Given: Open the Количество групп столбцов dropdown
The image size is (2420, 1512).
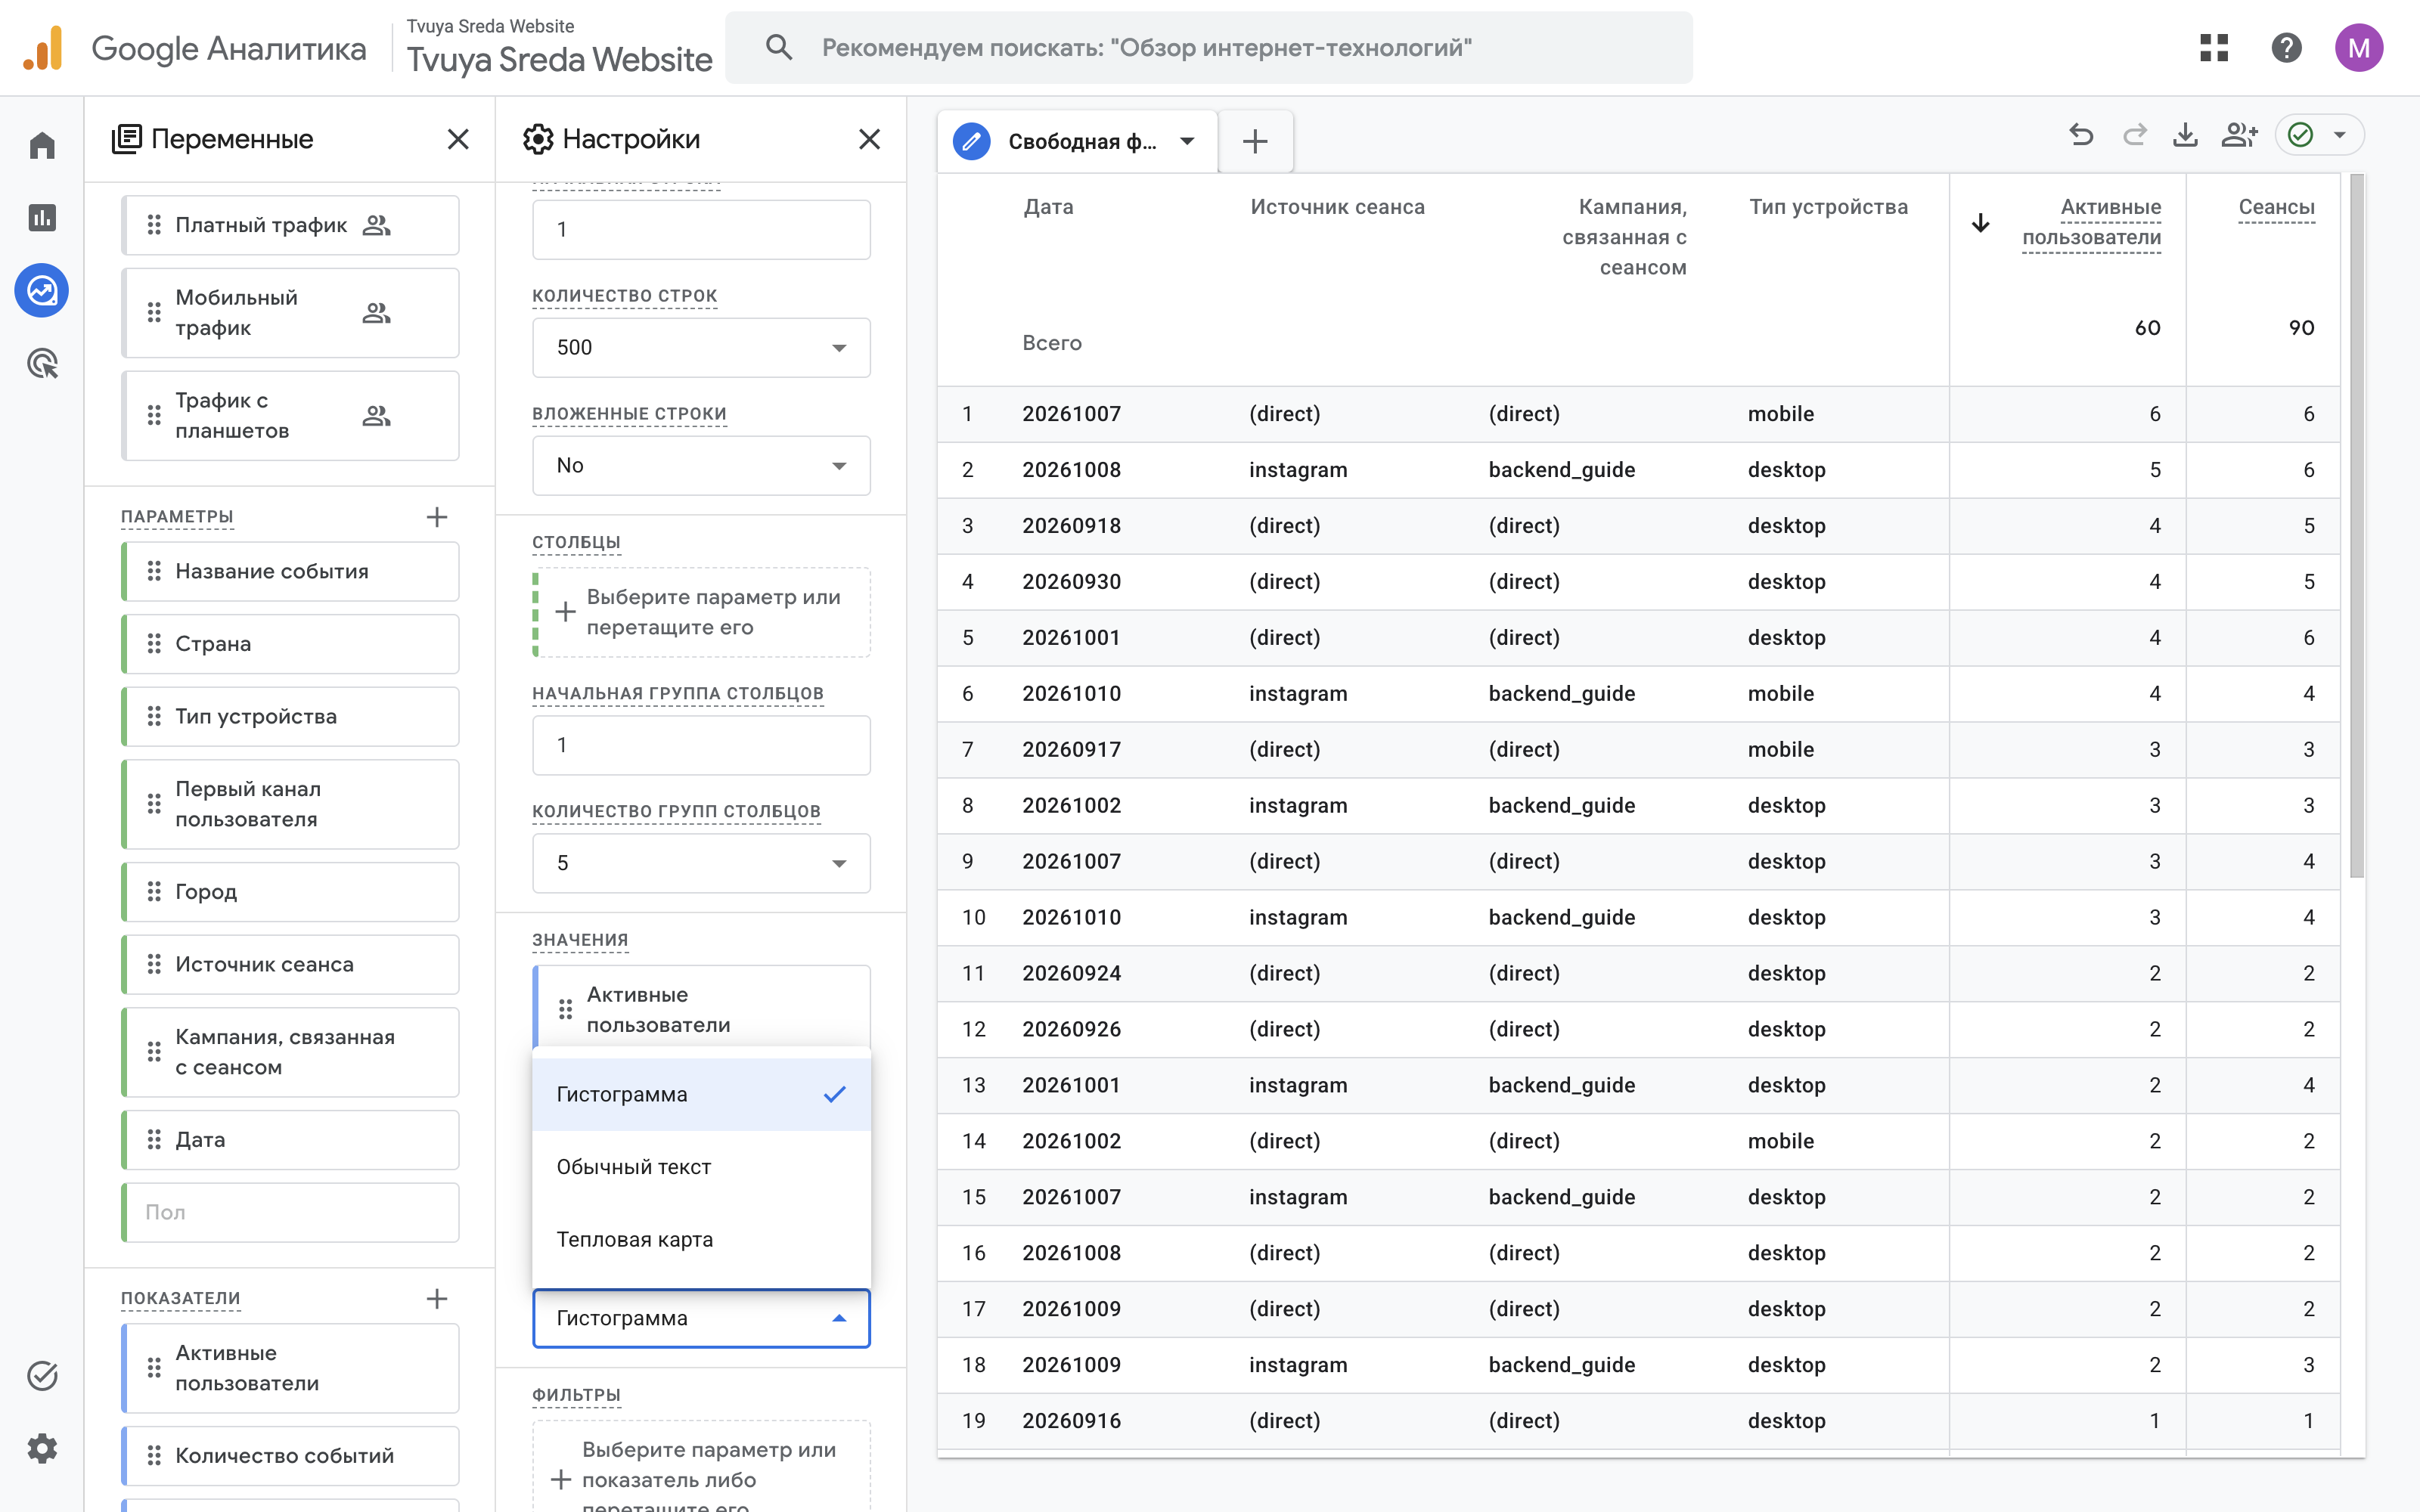Looking at the screenshot, I should coord(701,863).
